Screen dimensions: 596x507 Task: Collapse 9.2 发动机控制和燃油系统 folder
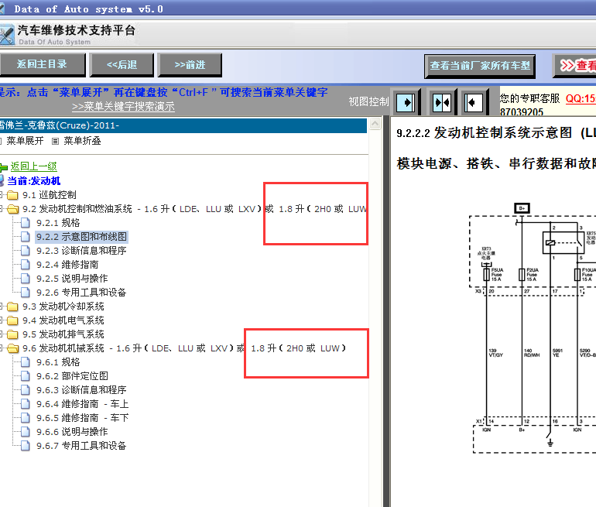tap(1, 209)
